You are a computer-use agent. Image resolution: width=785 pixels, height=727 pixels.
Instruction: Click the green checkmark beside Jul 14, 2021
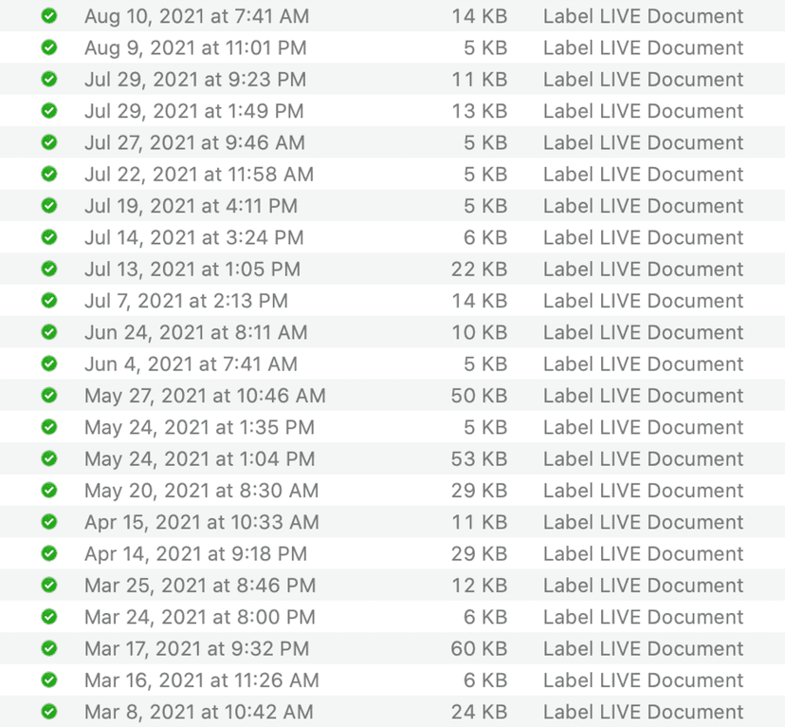(x=49, y=237)
